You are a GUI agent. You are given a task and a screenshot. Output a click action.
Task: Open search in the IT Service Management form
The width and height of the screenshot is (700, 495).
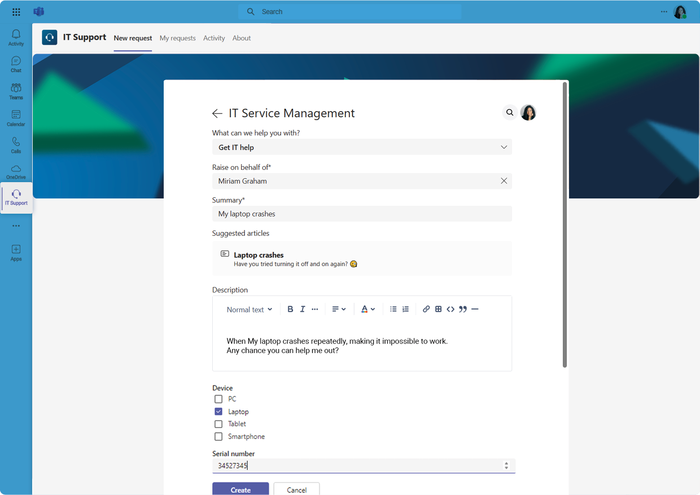(x=510, y=112)
